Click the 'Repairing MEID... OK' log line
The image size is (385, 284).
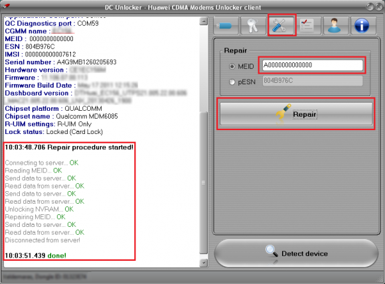(x=35, y=217)
